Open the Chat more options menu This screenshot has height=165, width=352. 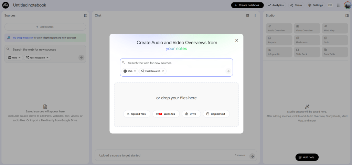click(255, 15)
